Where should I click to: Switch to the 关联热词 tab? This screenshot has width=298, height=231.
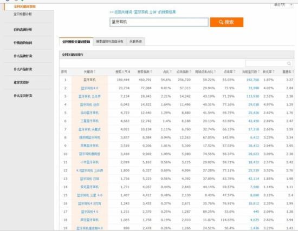[x=135, y=42]
